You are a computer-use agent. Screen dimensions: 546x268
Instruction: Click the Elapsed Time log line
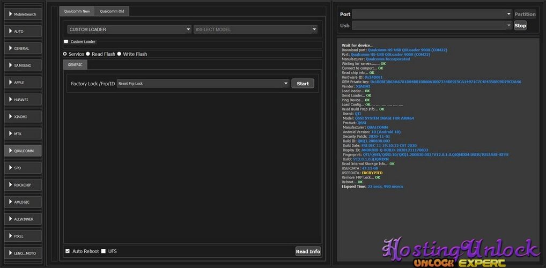click(373, 187)
